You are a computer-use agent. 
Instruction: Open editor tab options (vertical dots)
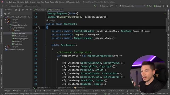click(x=165, y=10)
